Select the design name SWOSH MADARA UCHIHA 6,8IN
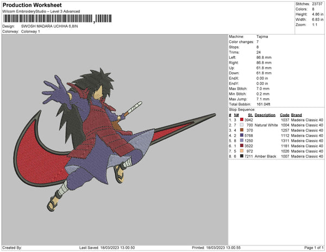The image size is (326, 252). tap(49, 27)
